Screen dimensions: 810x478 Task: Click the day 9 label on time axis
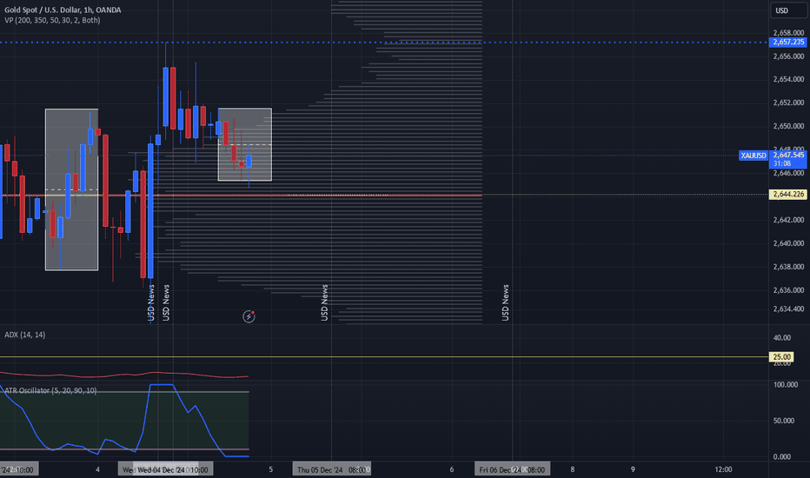pyautogui.click(x=633, y=469)
